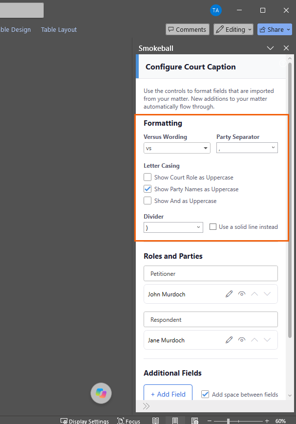Toggle visibility eye for John Murdoch
296x424 pixels.
point(242,294)
